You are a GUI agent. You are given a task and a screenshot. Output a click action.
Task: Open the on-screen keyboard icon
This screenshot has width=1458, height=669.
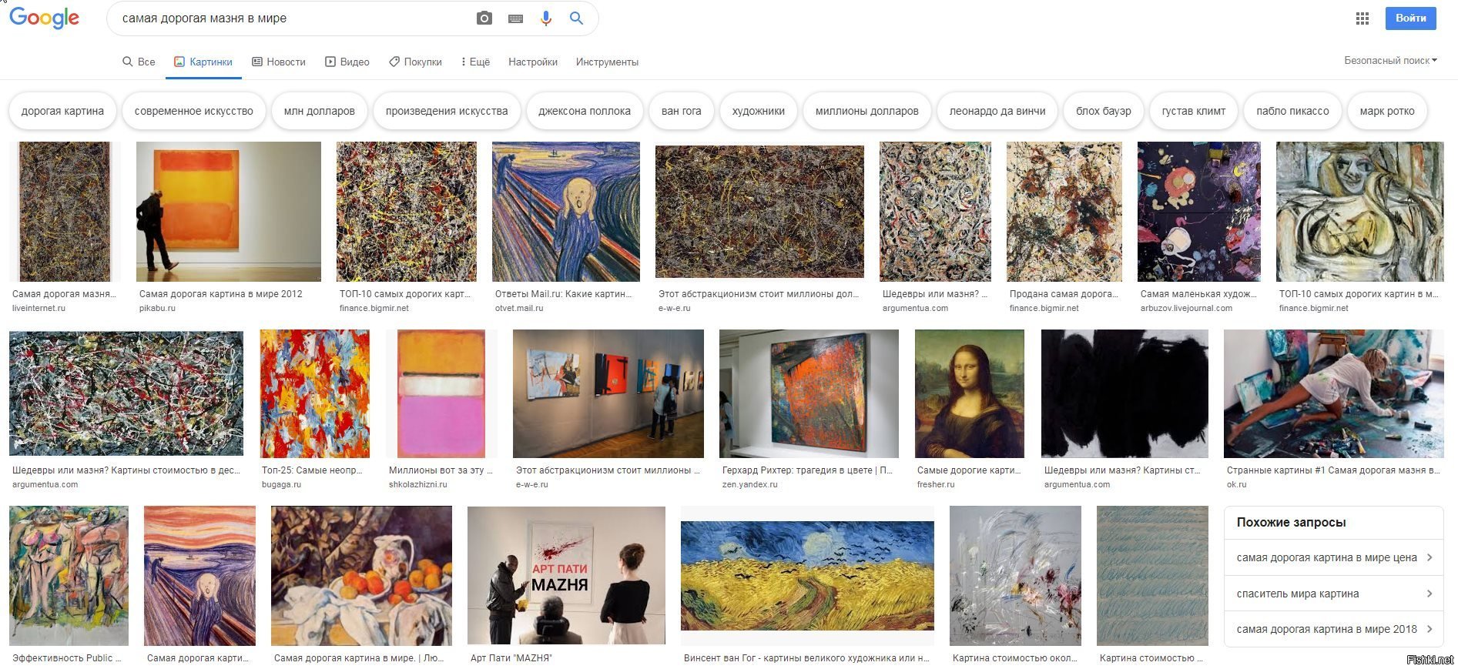[516, 18]
